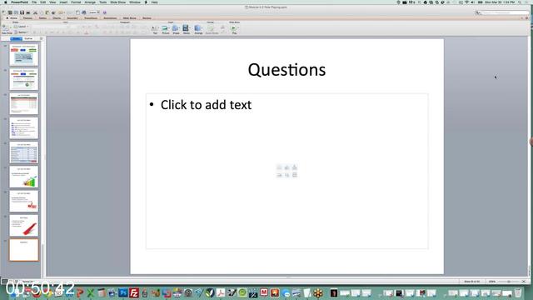
Task: Open Excel from the Dock
Action: coord(91,292)
